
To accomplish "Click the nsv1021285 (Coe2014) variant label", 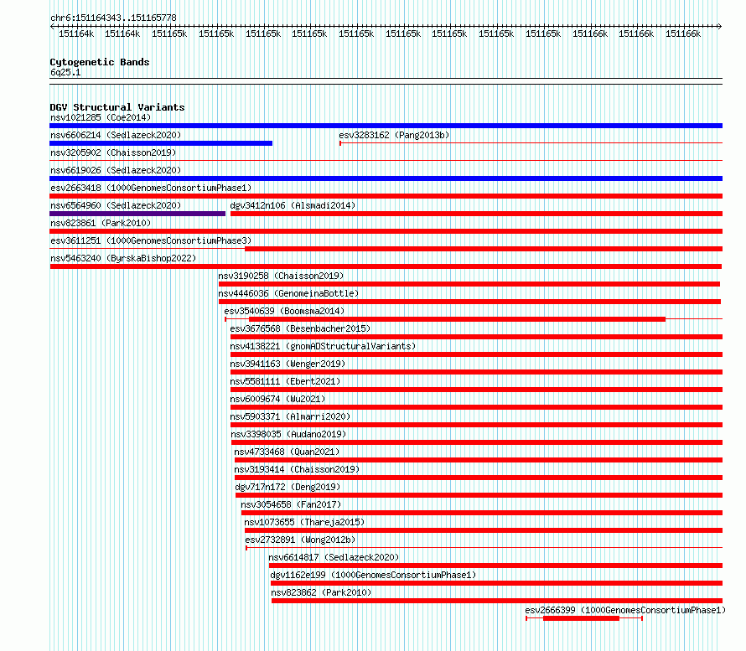I will 101,117.
